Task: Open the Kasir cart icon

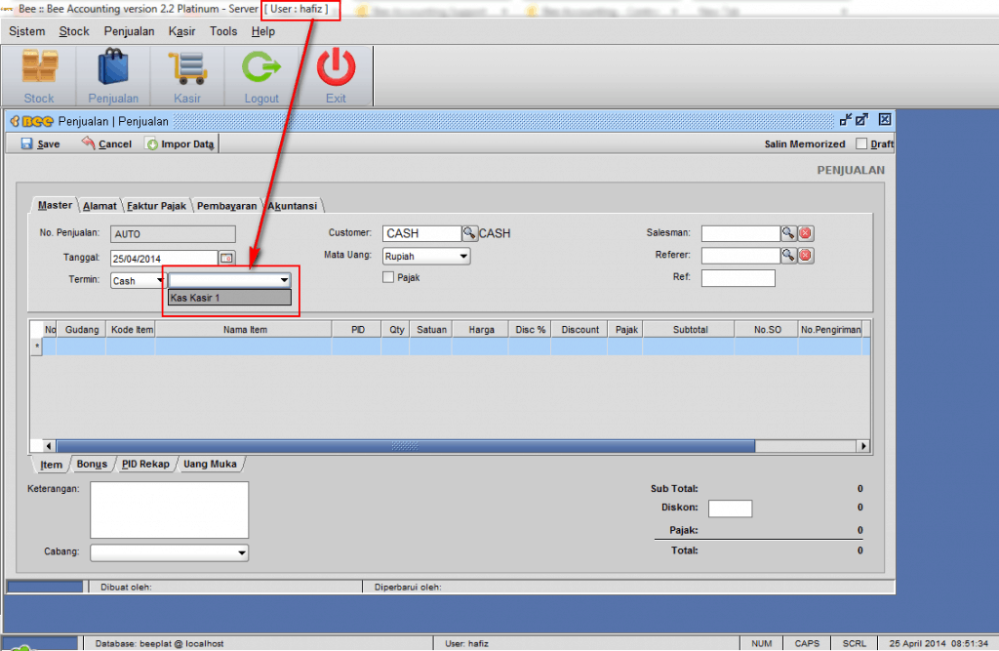Action: (x=187, y=76)
